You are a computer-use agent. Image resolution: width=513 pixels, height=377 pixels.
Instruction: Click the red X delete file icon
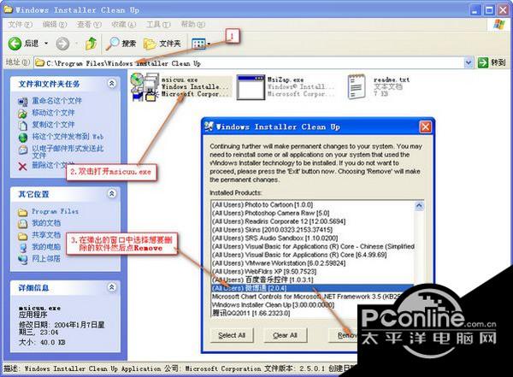click(x=22, y=167)
